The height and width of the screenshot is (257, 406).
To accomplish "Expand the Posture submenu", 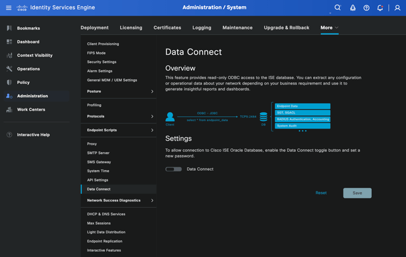I will point(119,91).
